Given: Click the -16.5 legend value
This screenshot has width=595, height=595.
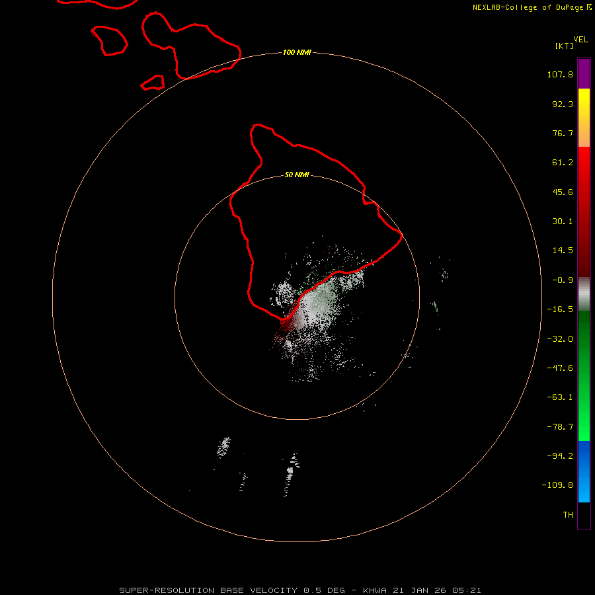Looking at the screenshot, I should pyautogui.click(x=560, y=309).
